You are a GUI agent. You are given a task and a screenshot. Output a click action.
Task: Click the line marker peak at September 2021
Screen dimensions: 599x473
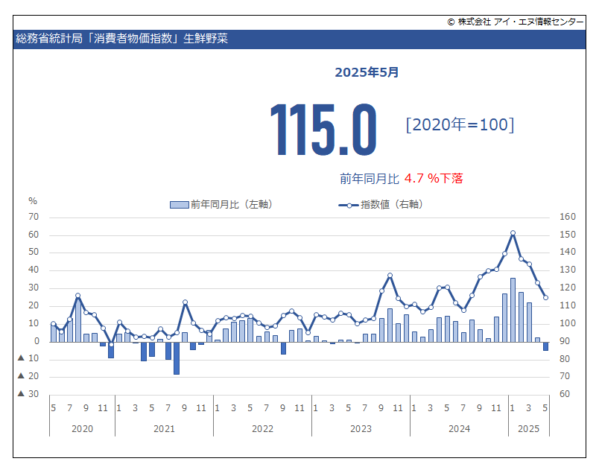(185, 302)
